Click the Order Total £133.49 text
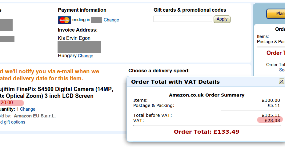Viewport: 285px width, 149px height. tap(207, 132)
